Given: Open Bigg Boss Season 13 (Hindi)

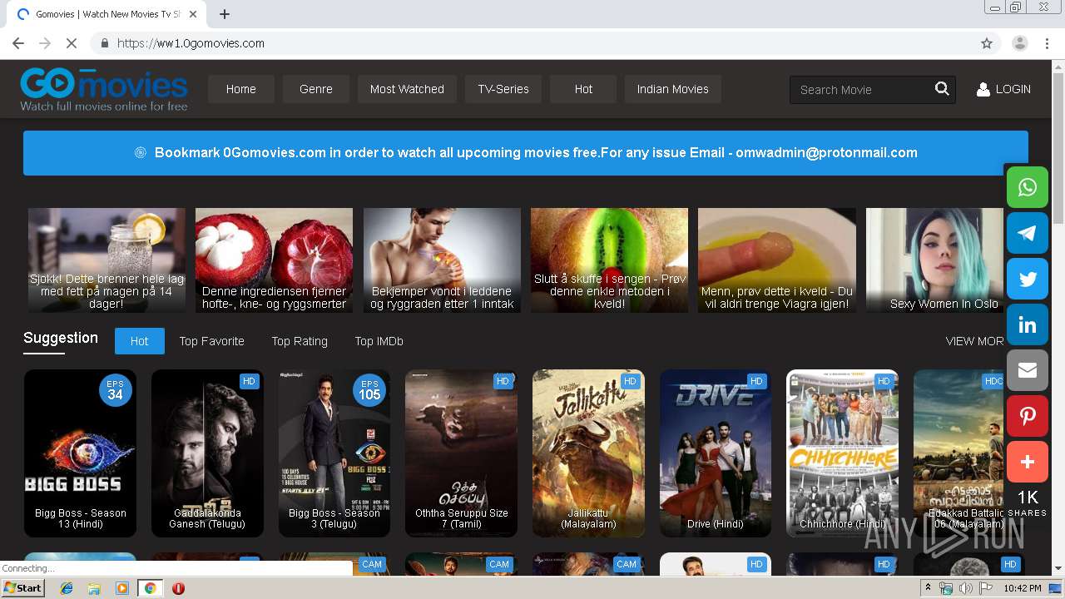Looking at the screenshot, I should click(x=81, y=453).
